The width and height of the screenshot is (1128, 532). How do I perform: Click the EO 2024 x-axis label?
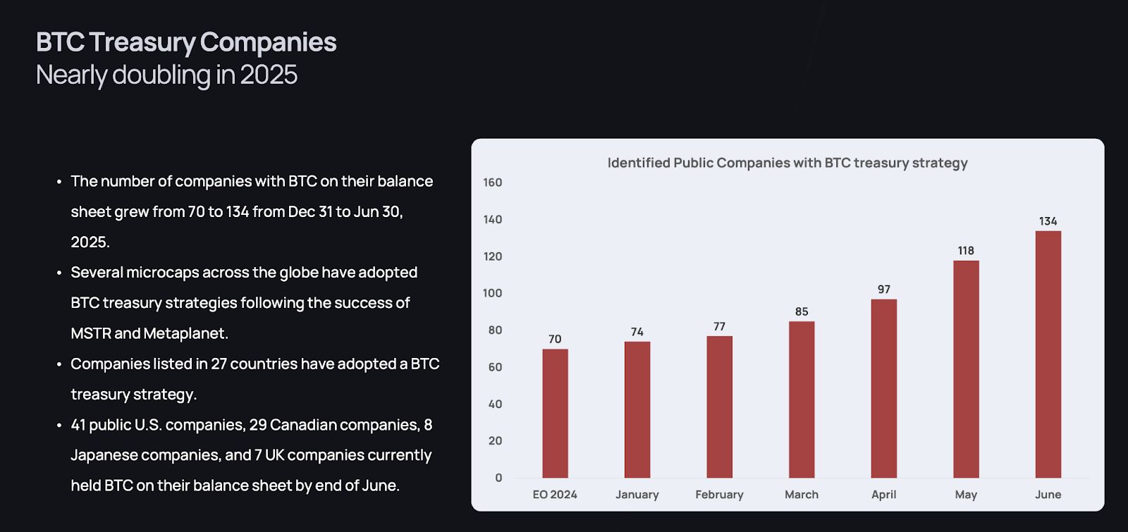pos(555,495)
